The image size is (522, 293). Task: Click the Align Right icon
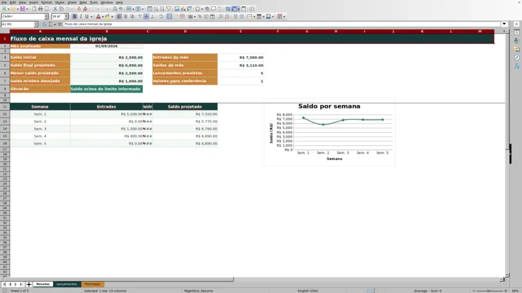tap(132, 17)
